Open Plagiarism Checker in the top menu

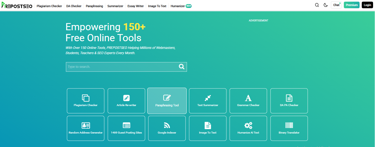point(49,6)
